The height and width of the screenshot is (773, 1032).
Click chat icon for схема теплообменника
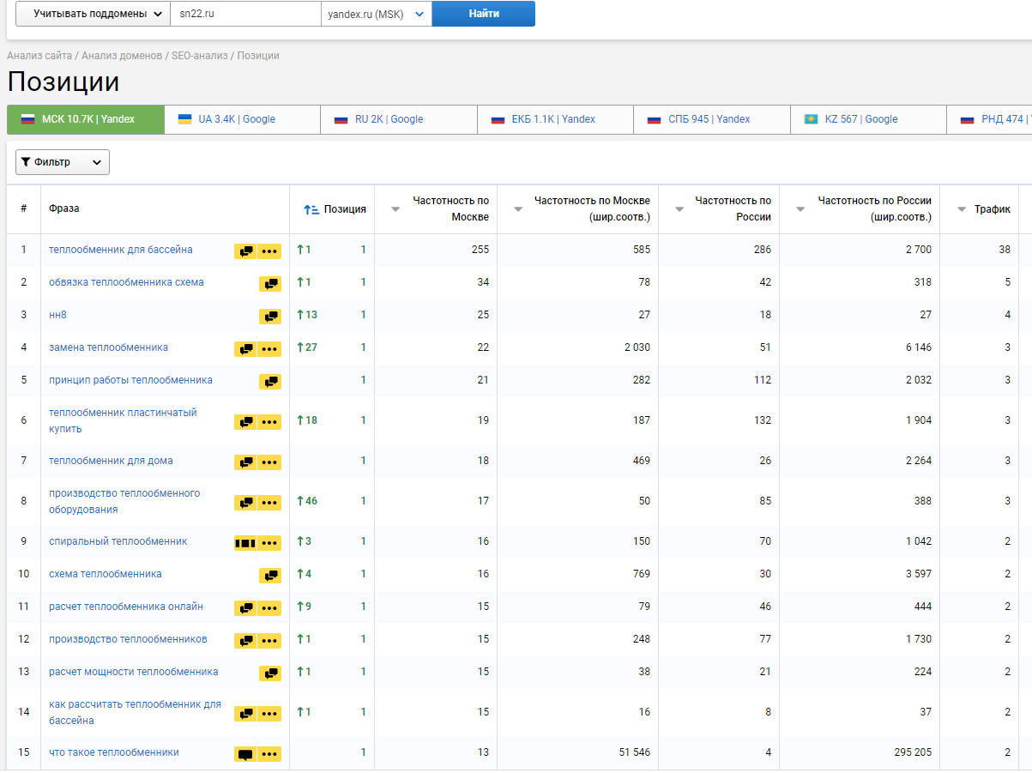270,576
